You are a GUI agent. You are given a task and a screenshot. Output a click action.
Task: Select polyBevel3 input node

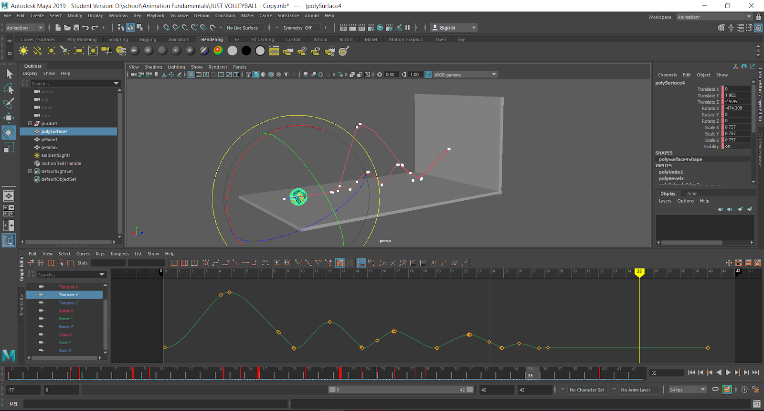click(x=671, y=178)
